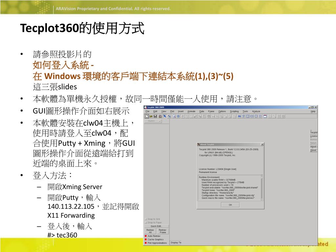
Task: Open the Frame menu
Action: click(x=211, y=112)
